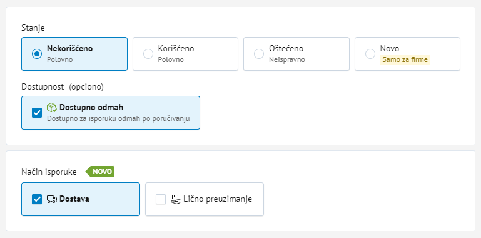Uncheck the Dostava checkbox

(37, 199)
